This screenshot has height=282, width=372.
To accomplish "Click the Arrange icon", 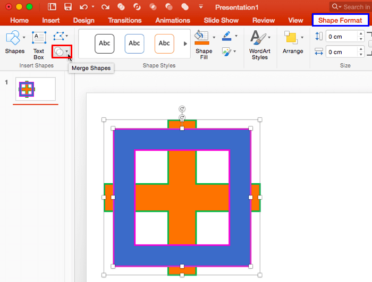I will (x=291, y=38).
